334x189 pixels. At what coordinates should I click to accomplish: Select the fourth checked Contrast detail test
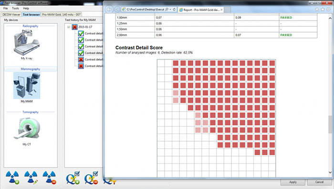[90, 53]
